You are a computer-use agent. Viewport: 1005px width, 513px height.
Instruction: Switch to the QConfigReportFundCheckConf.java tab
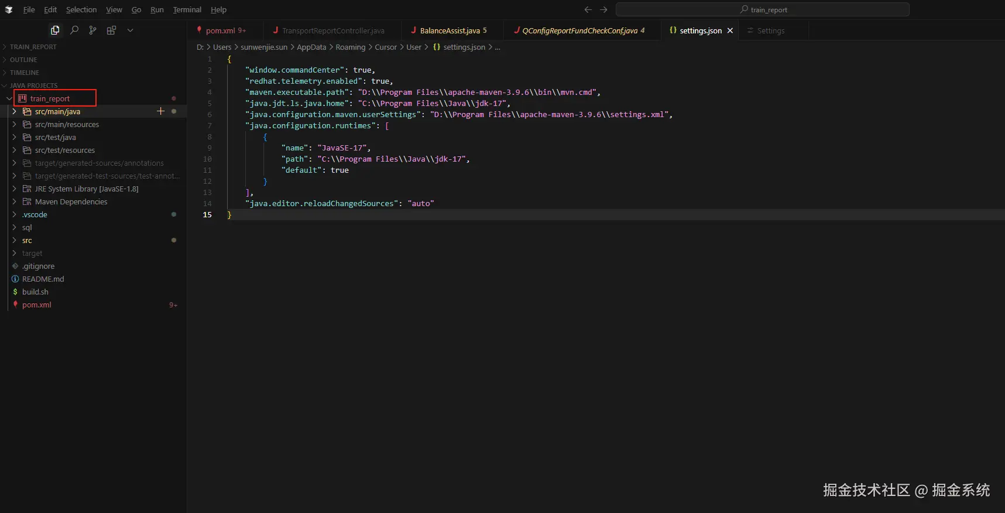tap(582, 30)
